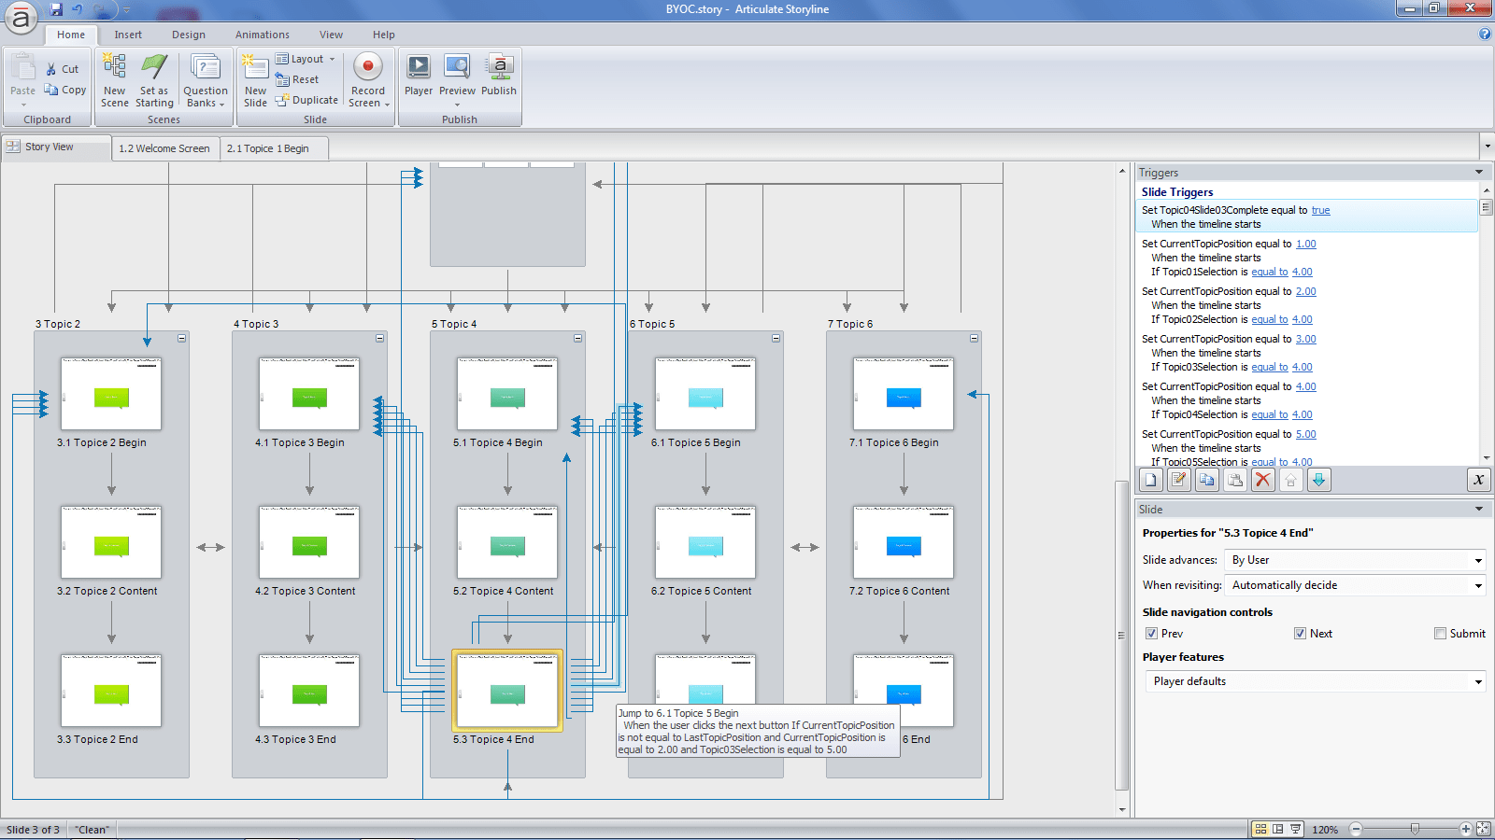Switch to the Design ribbon tab

189,35
